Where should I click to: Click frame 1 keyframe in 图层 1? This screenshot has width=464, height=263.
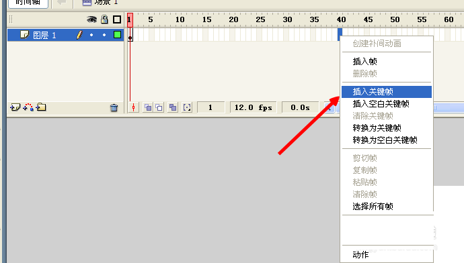point(130,35)
